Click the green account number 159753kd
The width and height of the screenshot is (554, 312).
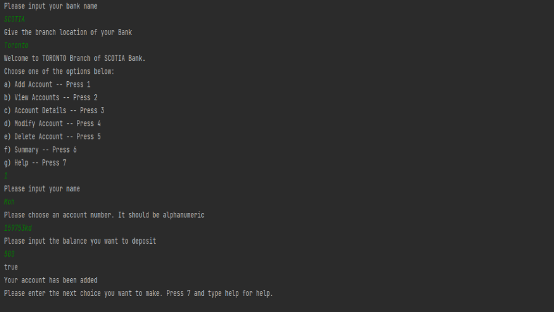(x=18, y=228)
